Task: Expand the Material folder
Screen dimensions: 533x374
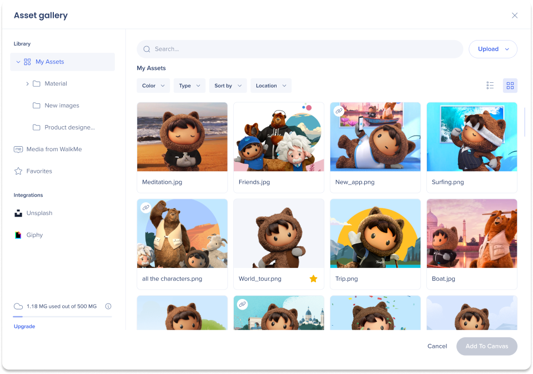Action: click(27, 84)
